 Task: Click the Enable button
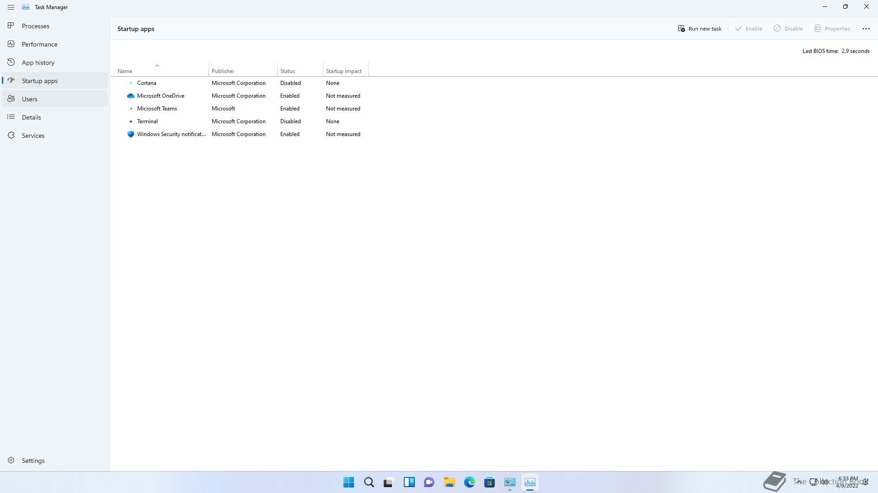(749, 28)
